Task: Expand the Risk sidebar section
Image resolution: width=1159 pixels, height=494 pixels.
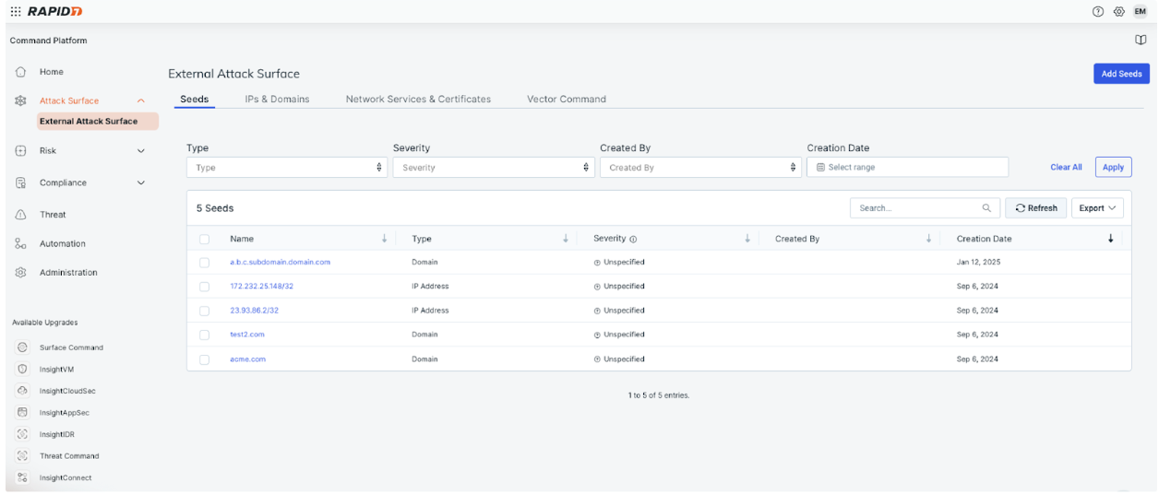Action: 140,151
